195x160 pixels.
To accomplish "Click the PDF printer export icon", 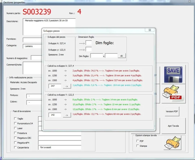I will (x=173, y=93).
